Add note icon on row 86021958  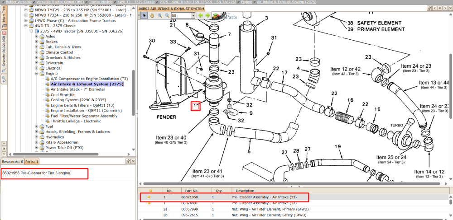(149, 197)
